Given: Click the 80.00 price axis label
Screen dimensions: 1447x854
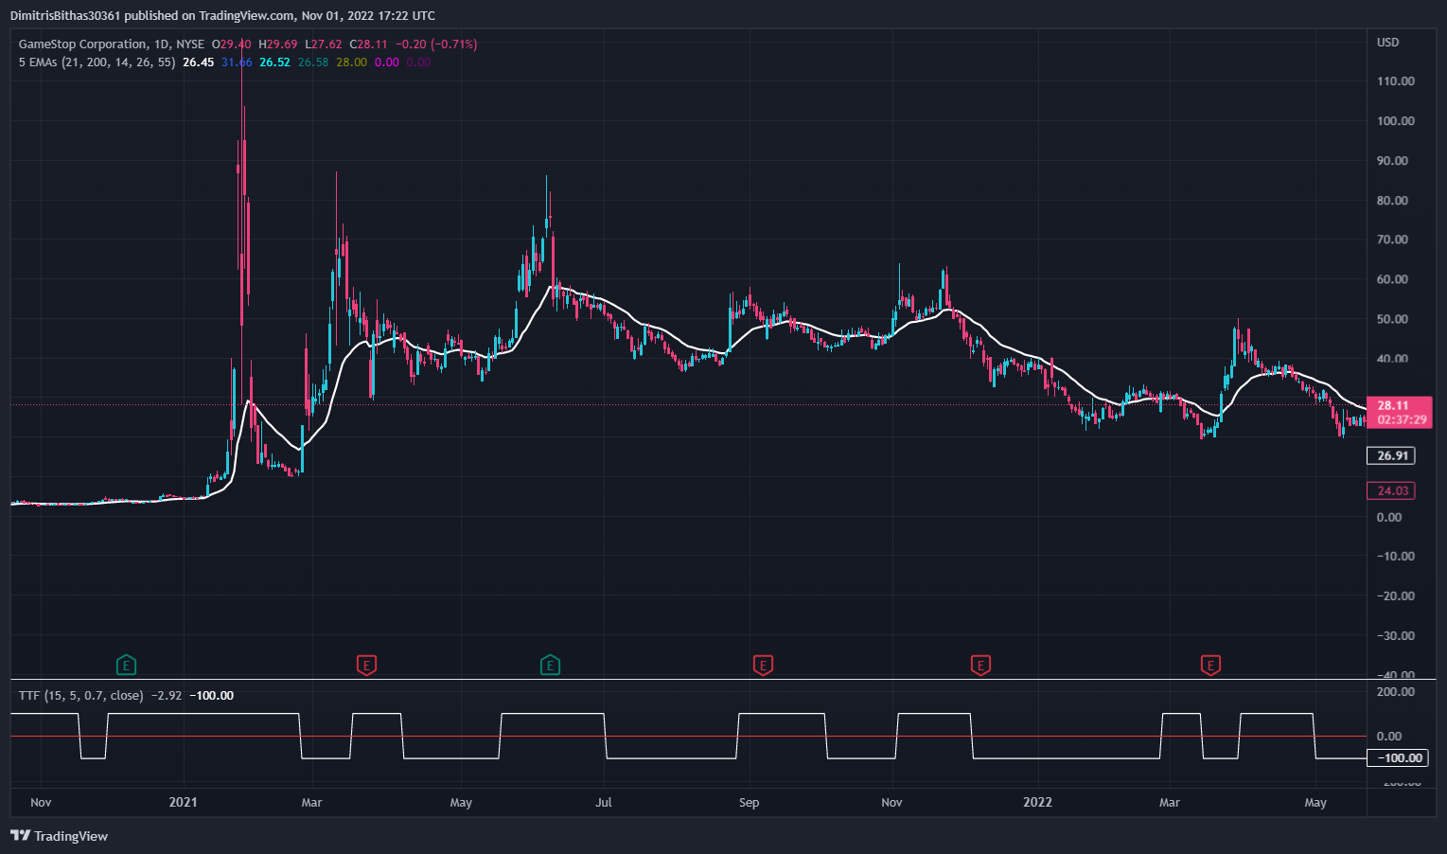Looking at the screenshot, I should (x=1392, y=201).
